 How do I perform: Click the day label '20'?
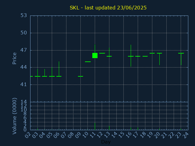point(157,135)
